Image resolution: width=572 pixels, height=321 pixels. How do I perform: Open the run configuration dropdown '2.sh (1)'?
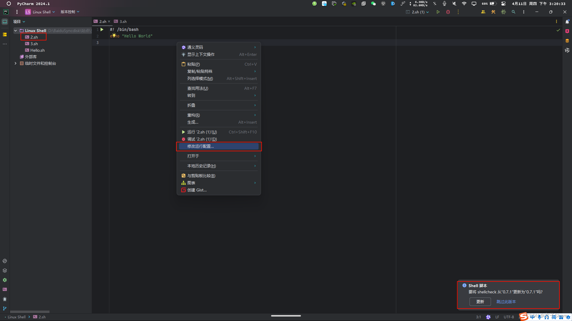click(x=417, y=12)
